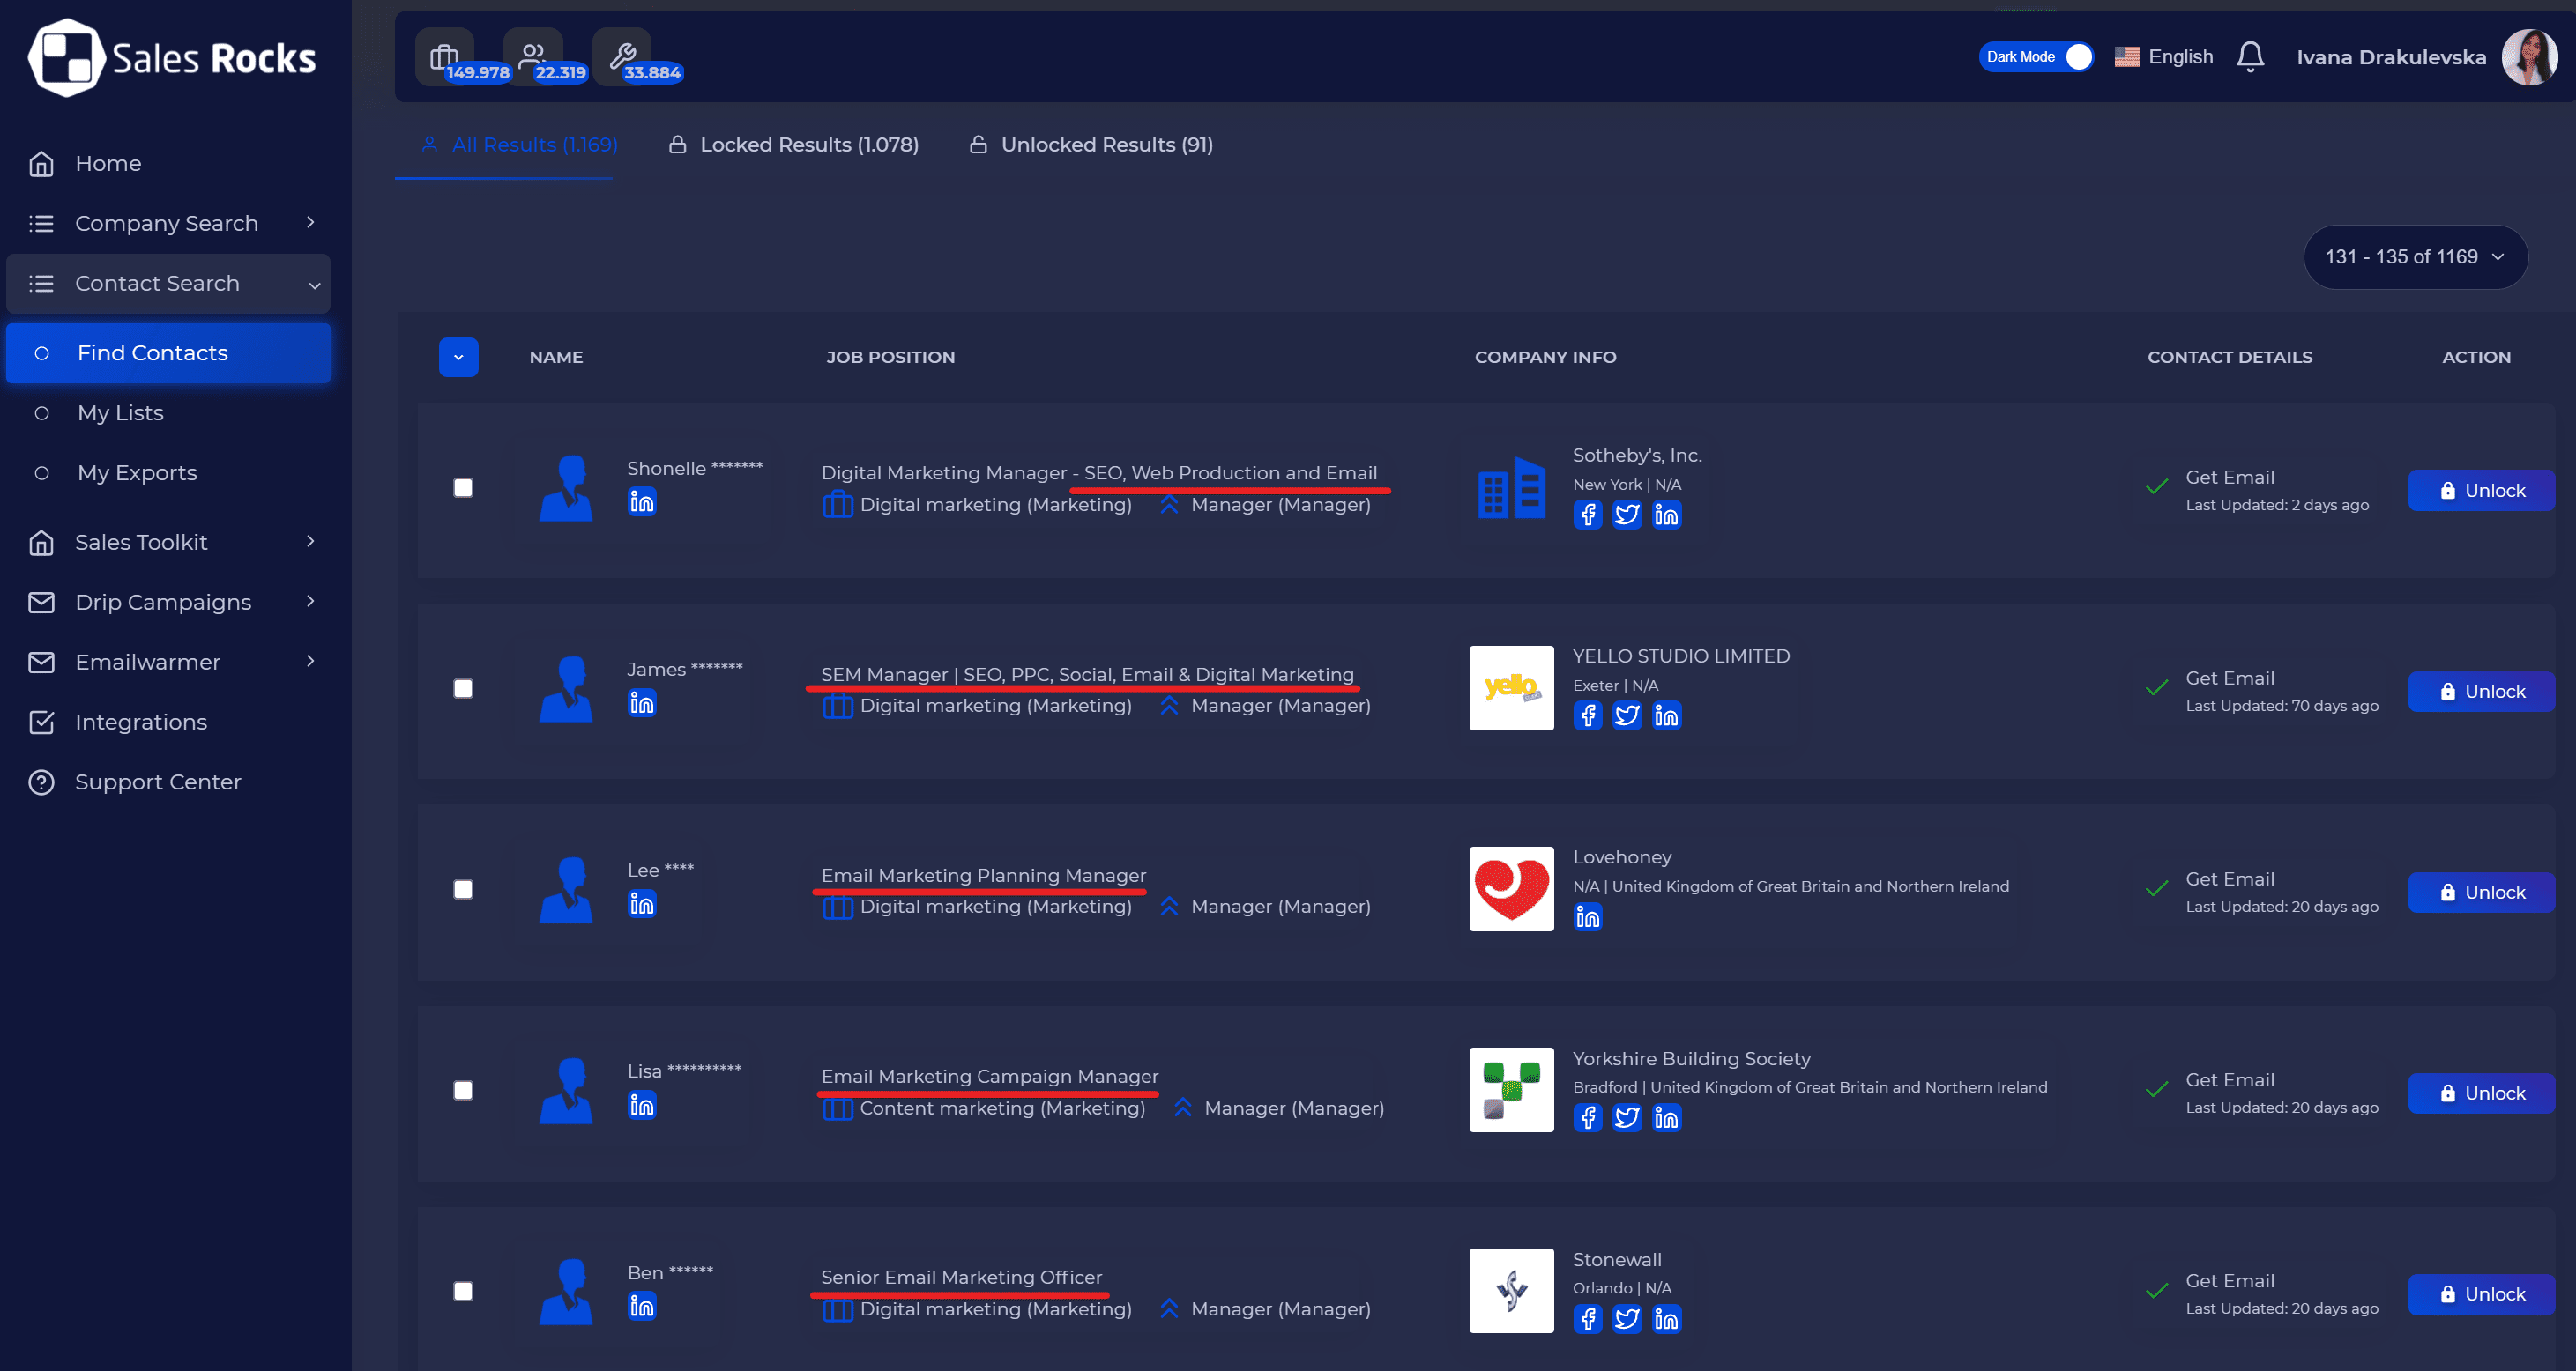
Task: Click the notification bell icon
Action: 2250,57
